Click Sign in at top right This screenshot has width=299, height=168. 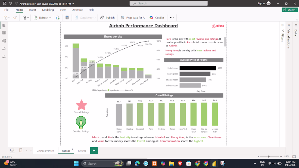tap(264, 4)
